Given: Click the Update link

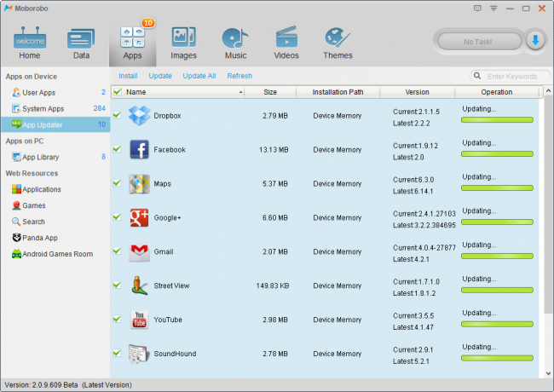Looking at the screenshot, I should pos(160,76).
